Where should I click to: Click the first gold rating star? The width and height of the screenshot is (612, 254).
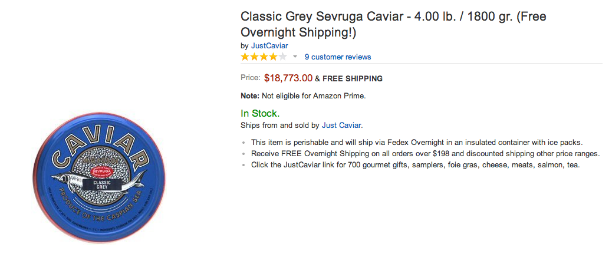pos(245,57)
